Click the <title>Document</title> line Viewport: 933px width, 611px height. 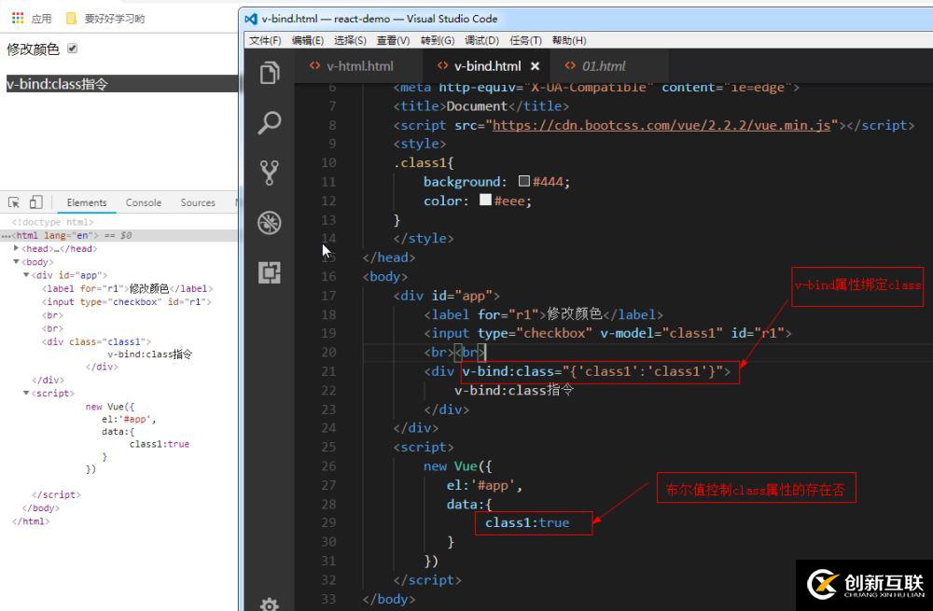[x=480, y=106]
